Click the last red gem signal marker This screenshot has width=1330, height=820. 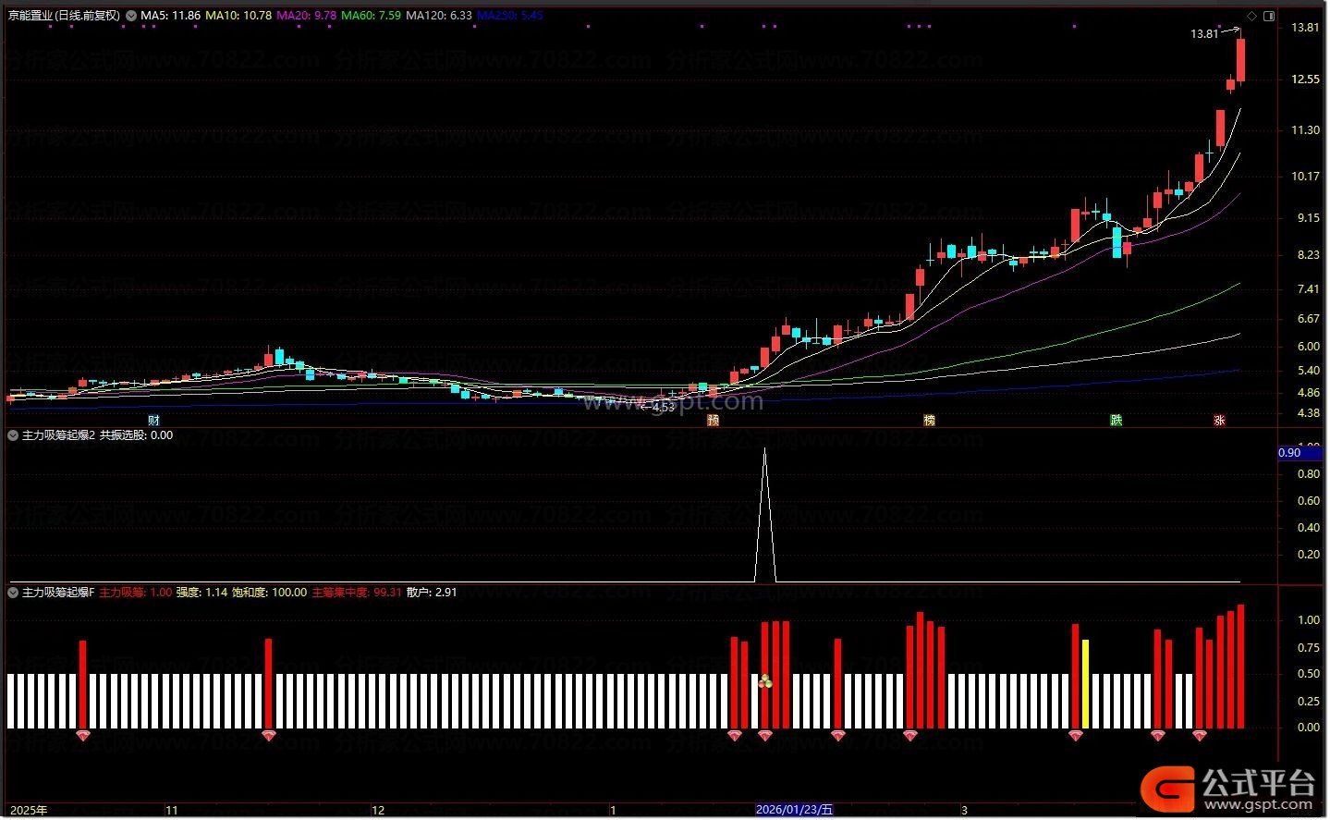click(1199, 736)
